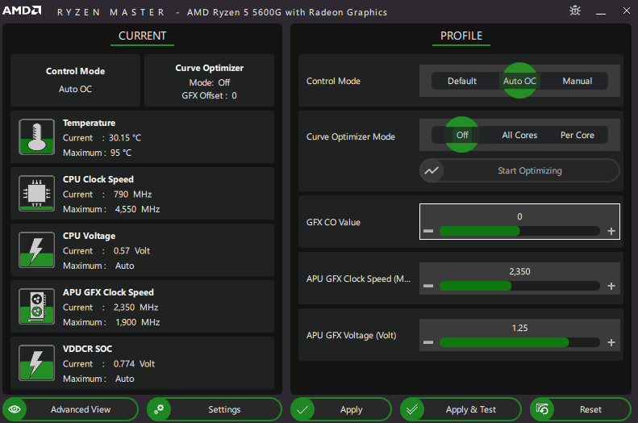Image resolution: width=638 pixels, height=423 pixels.
Task: Set Curve Optimizer Mode to Per Core
Action: [x=577, y=135]
